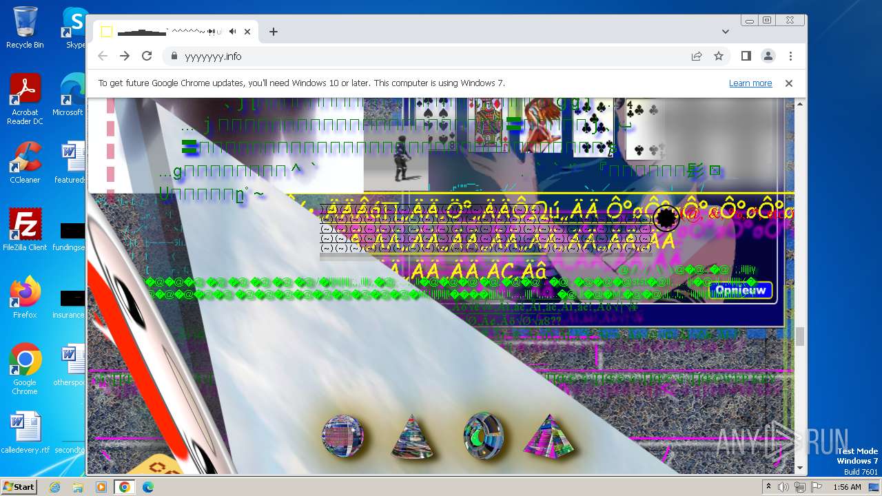Open the Learn more link

(x=750, y=83)
